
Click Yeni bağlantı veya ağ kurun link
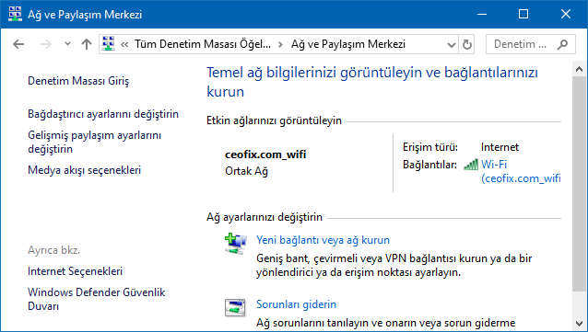pyautogui.click(x=323, y=240)
